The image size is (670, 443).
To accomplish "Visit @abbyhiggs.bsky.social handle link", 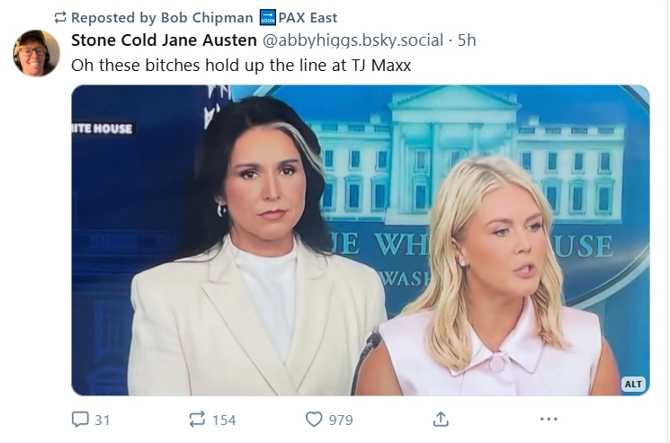I will pos(353,40).
